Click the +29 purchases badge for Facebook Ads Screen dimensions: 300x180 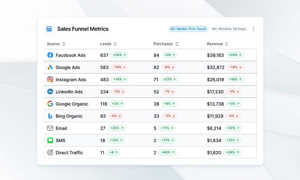click(x=169, y=55)
